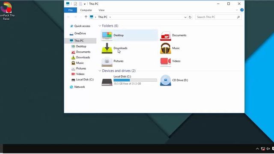The width and height of the screenshot is (274, 154).
Task: Show hidden tray icons chevron
Action: [x=257, y=149]
